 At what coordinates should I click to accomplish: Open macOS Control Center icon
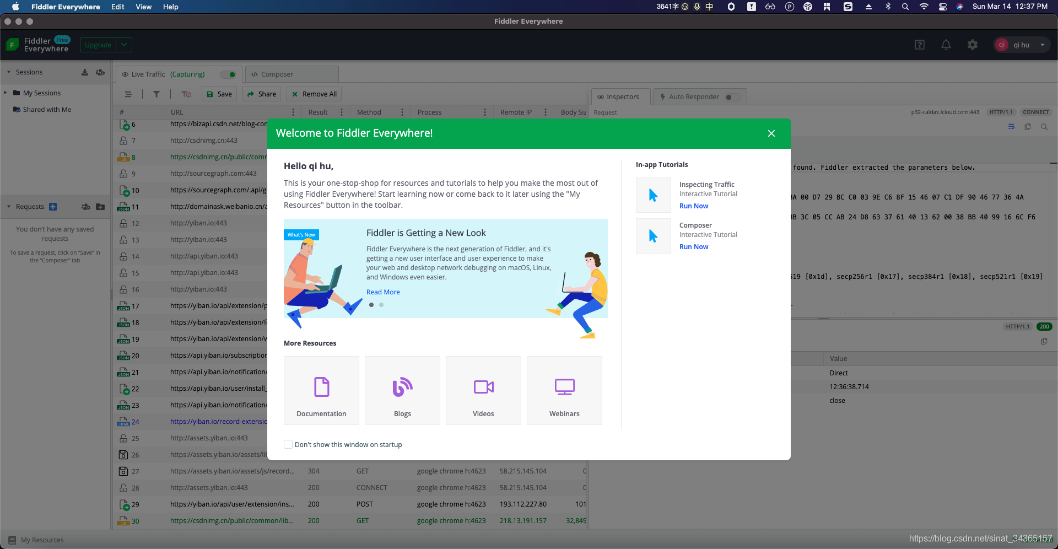pyautogui.click(x=943, y=7)
